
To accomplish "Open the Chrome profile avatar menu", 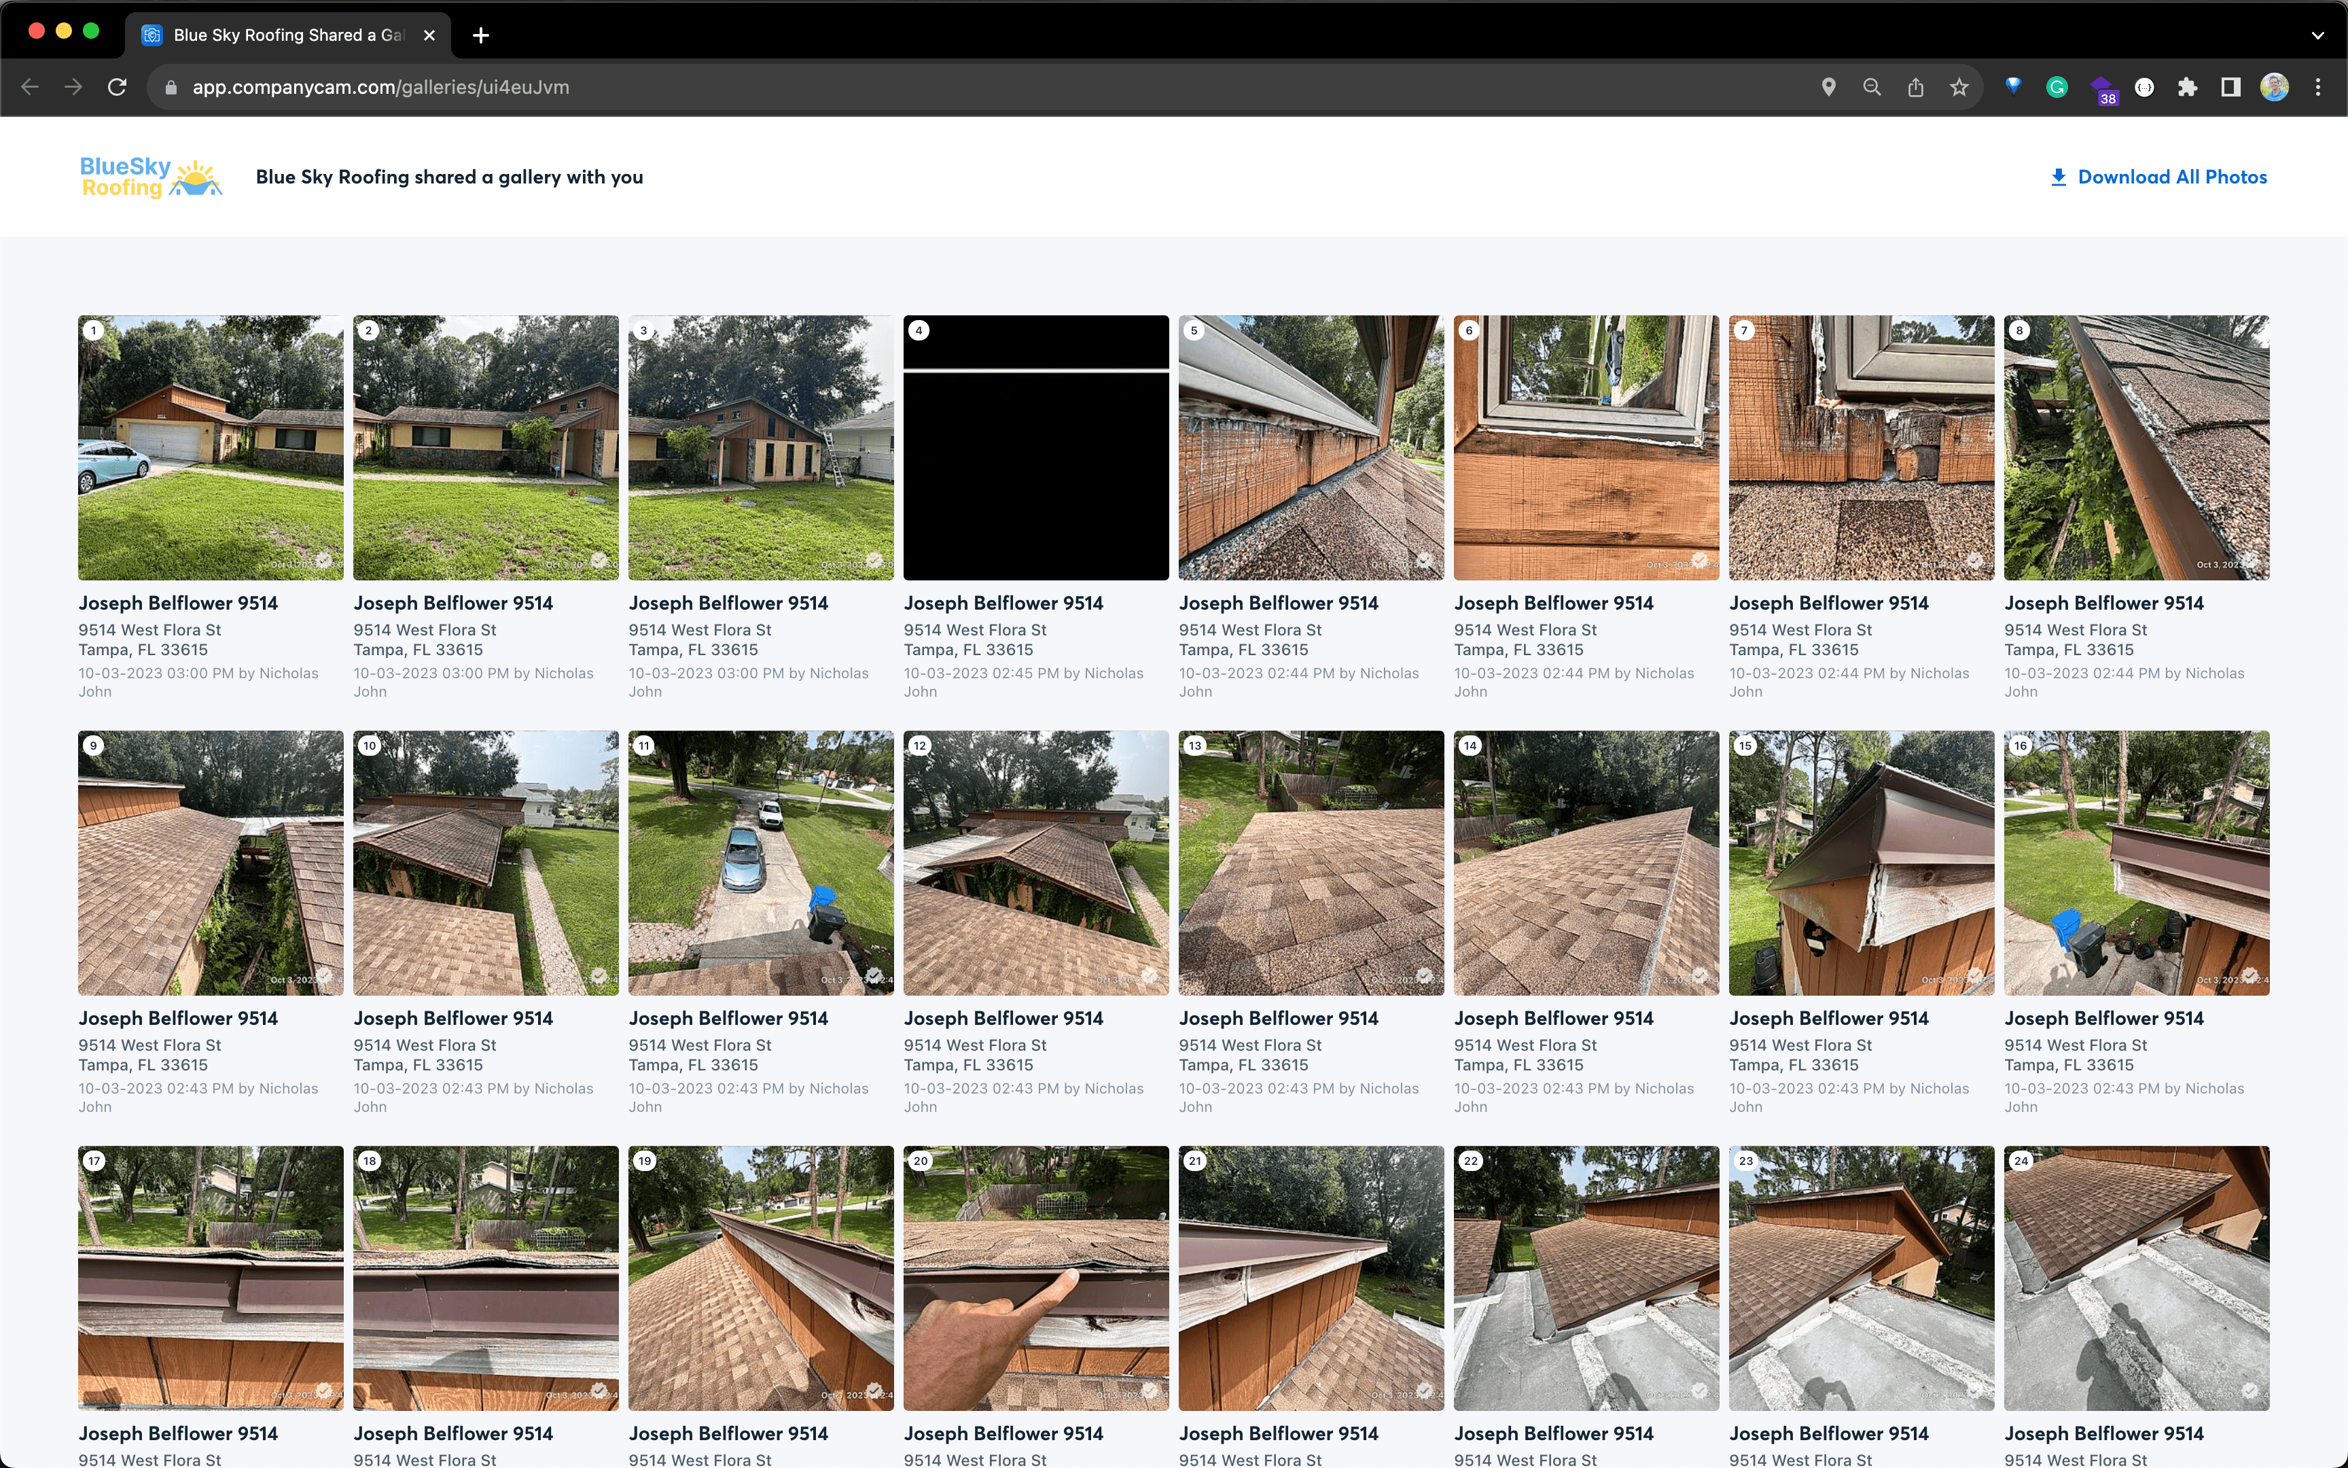I will [x=2274, y=88].
